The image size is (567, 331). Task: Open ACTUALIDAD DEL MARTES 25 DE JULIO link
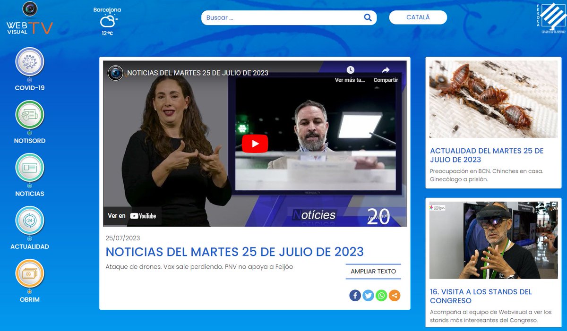pos(487,155)
